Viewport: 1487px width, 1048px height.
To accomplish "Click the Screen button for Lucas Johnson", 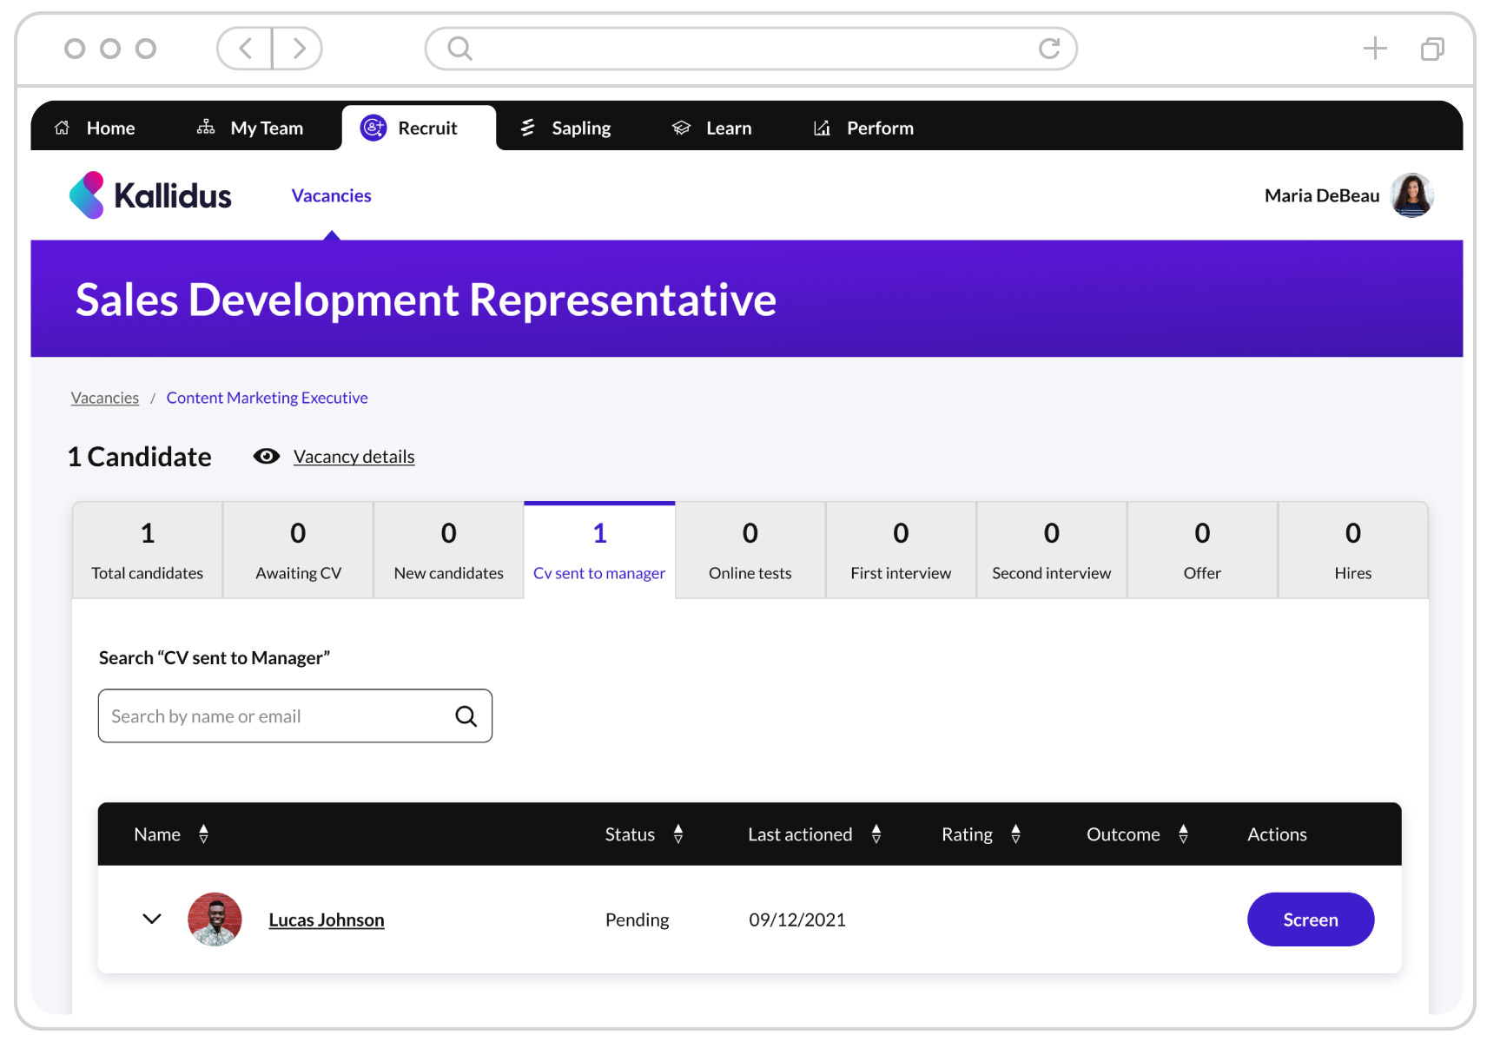I will tap(1310, 919).
